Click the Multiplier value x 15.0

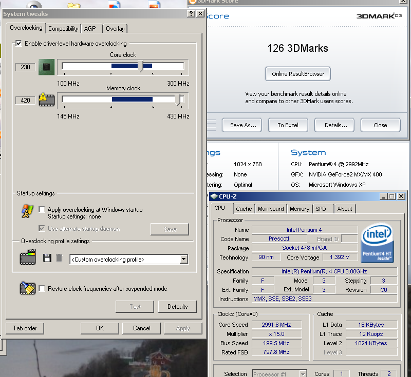pyautogui.click(x=277, y=334)
